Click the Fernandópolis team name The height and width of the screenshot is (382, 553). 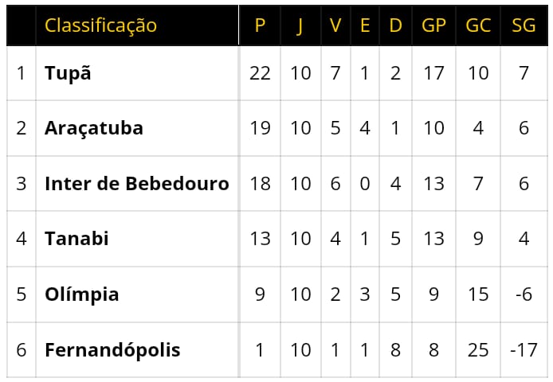pos(112,349)
